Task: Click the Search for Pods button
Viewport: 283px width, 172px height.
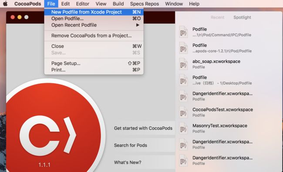Action: tap(143, 146)
